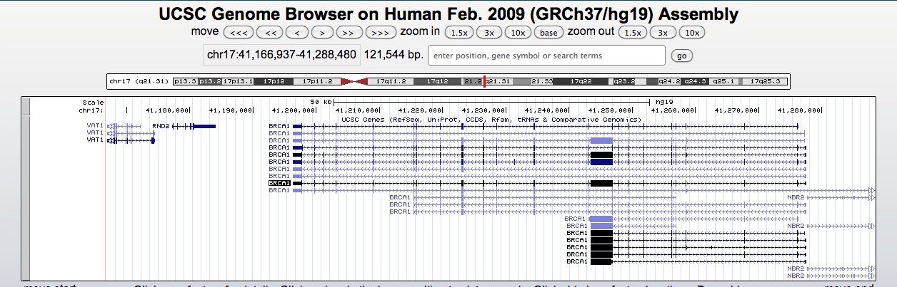
Task: Select band 17p11.2 on the ideogram
Action: click(x=316, y=82)
